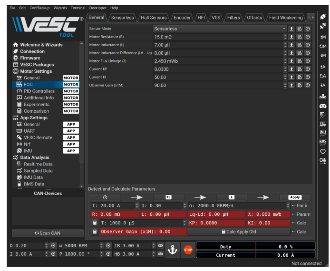
Task: Click the Calc Apply Old button
Action: point(239,232)
